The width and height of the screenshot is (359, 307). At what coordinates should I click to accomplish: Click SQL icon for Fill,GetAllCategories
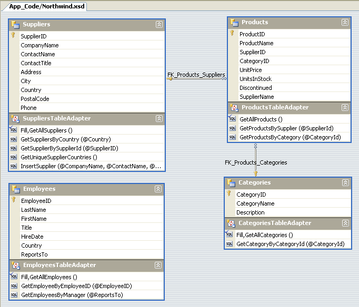[x=229, y=234]
